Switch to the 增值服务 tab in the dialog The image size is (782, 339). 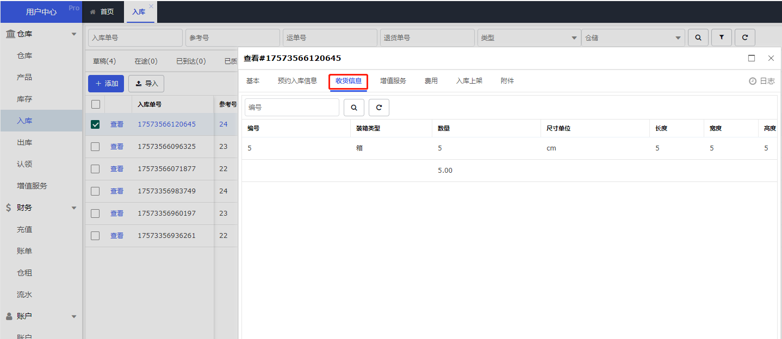coord(393,81)
